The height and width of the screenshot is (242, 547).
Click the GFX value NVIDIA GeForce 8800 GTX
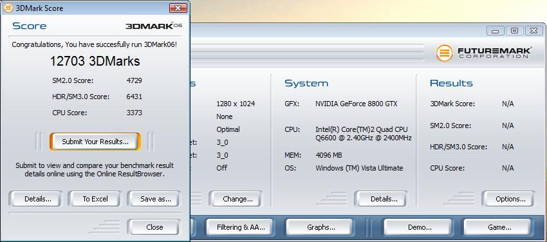[x=356, y=104]
